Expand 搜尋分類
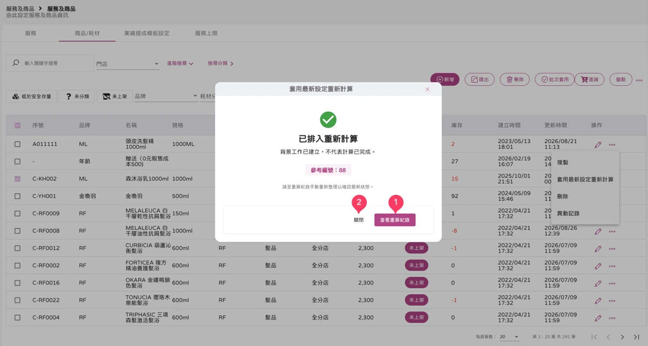The width and height of the screenshot is (648, 346). 221,64
